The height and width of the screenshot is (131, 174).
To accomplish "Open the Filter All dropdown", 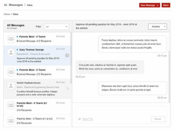I will click(x=56, y=27).
